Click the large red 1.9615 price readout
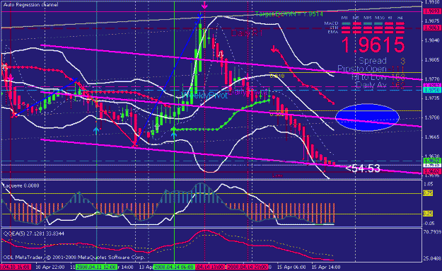The height and width of the screenshot is (271, 442). pos(373,45)
